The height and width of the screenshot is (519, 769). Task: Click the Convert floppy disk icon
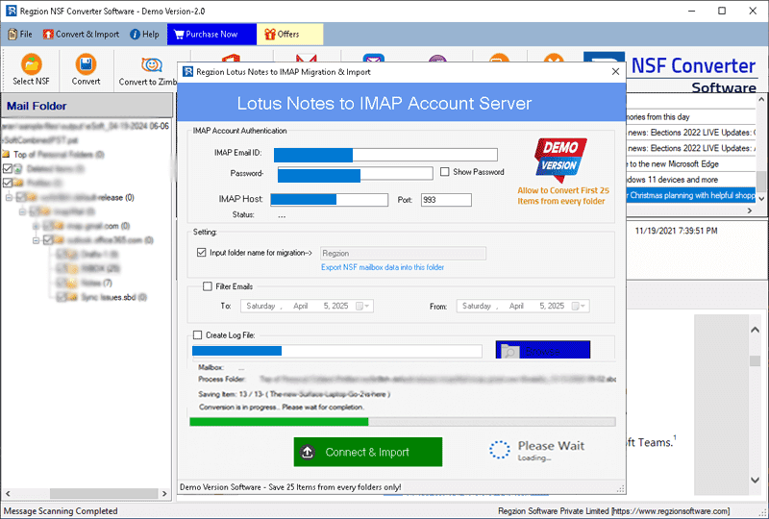86,65
